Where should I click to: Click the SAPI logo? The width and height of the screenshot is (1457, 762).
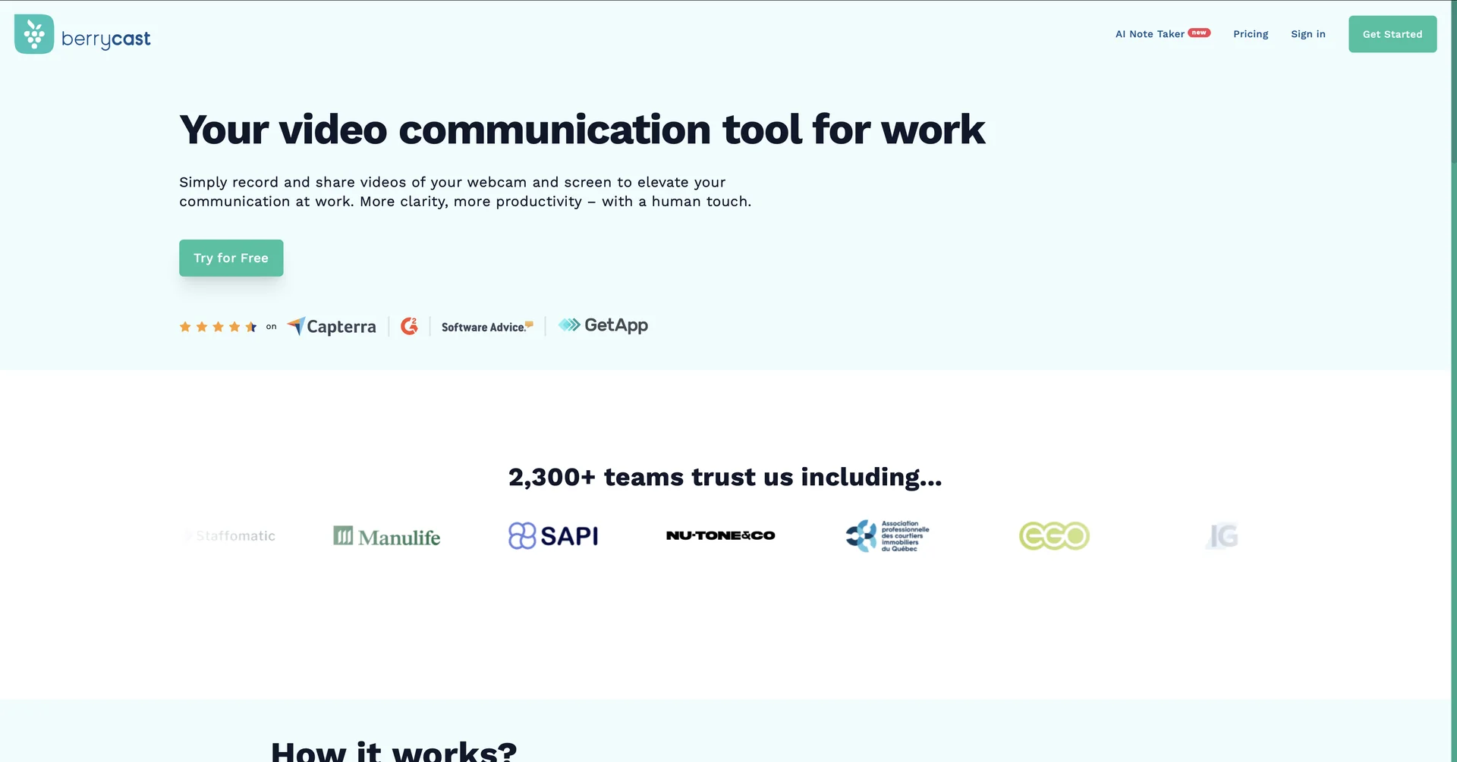point(553,536)
